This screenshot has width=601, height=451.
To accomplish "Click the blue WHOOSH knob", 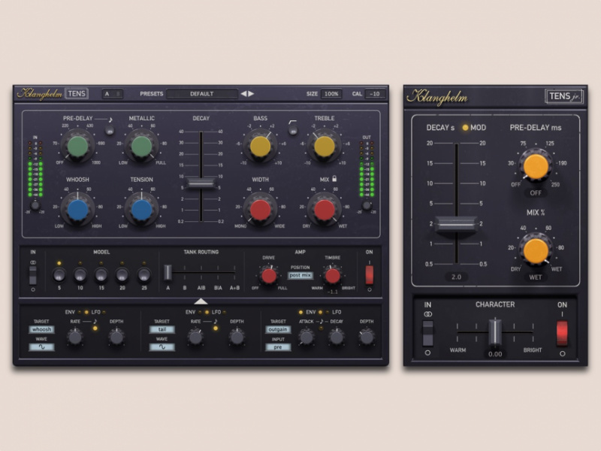I will coord(77,210).
